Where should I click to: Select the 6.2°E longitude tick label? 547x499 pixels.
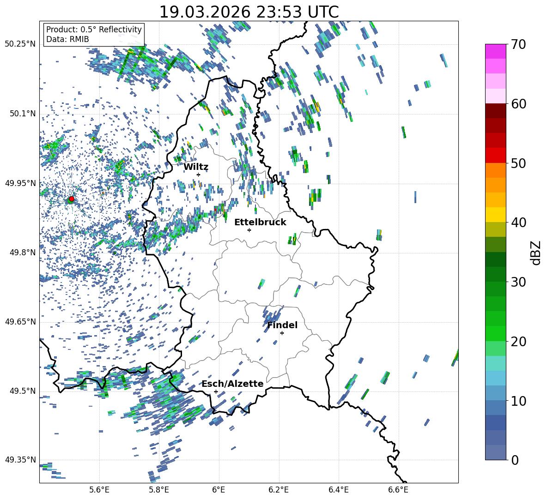pyautogui.click(x=279, y=489)
